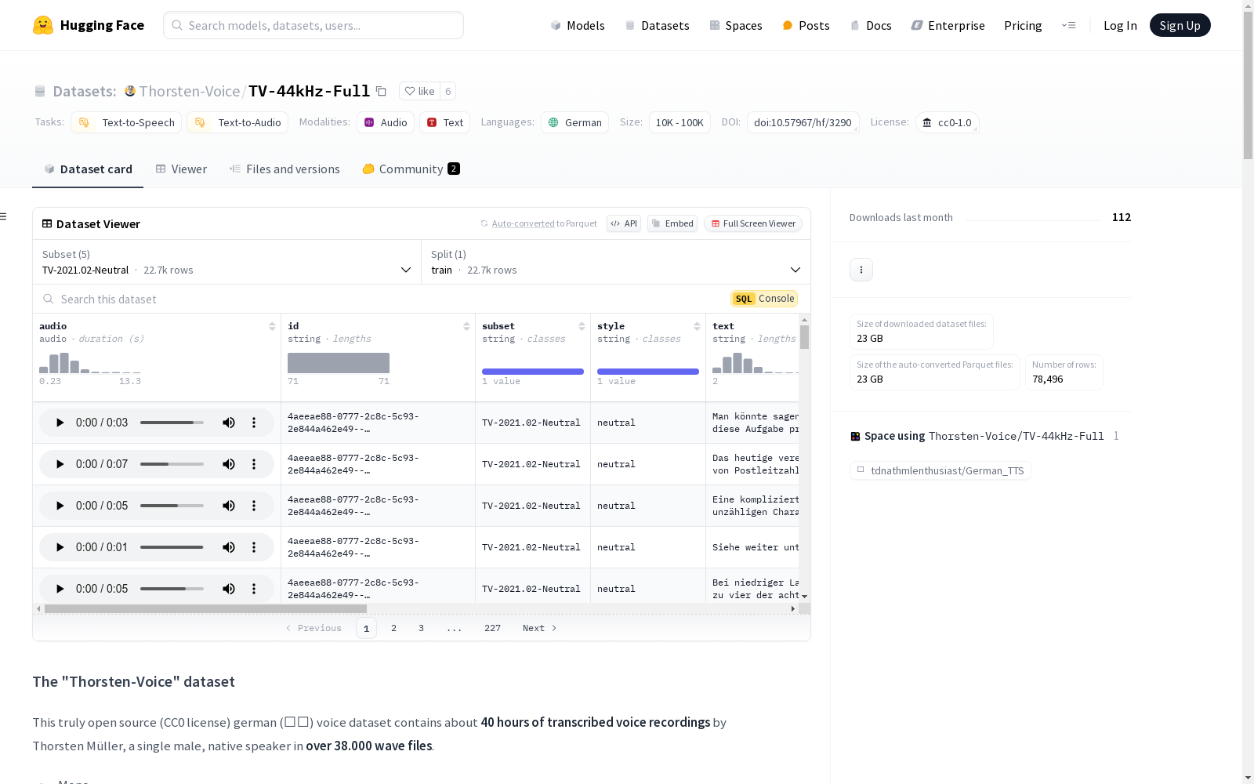Click the Log In link

1120,25
